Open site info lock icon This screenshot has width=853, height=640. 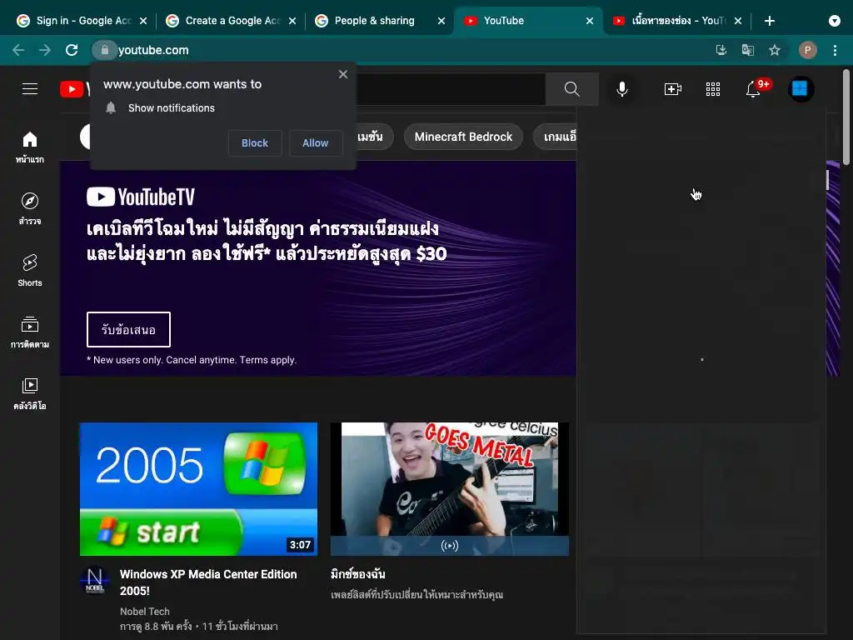pos(104,50)
